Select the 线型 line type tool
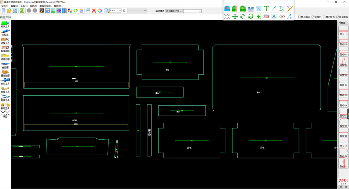 (x=5, y=114)
